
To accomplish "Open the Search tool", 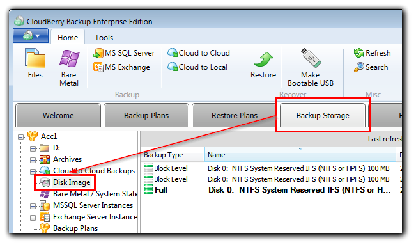I will pos(371,67).
